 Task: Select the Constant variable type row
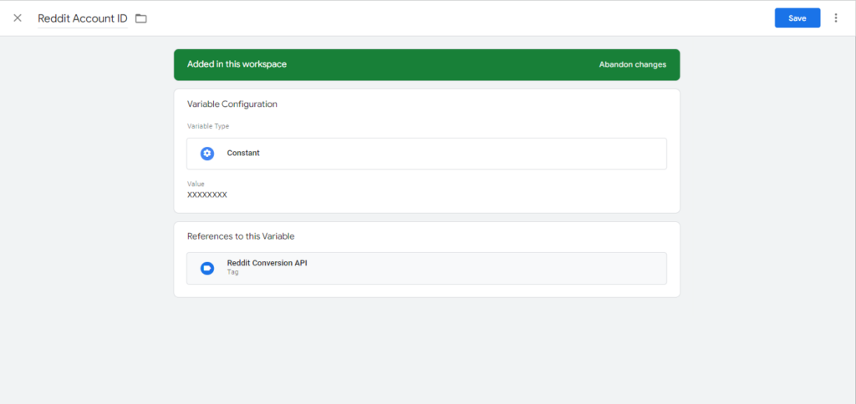pyautogui.click(x=426, y=154)
